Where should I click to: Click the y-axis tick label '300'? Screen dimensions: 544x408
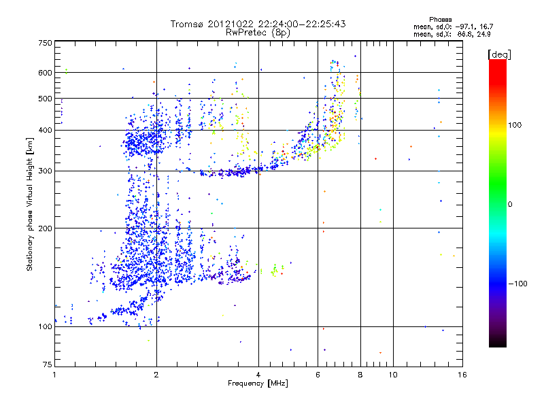45,171
